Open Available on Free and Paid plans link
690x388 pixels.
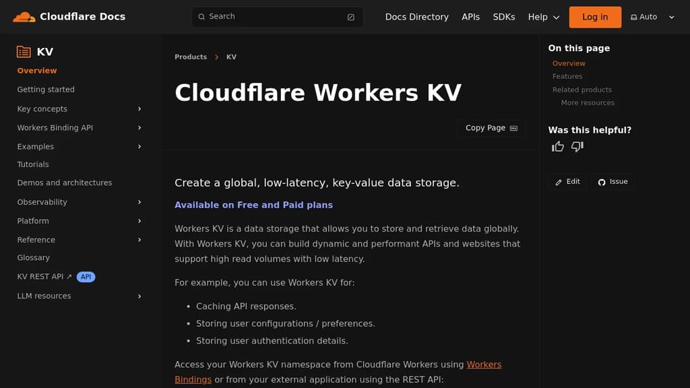click(253, 205)
